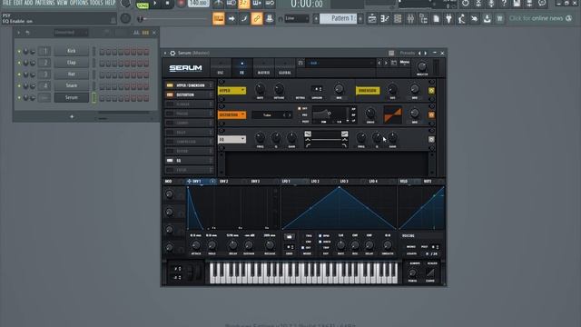The width and height of the screenshot is (581, 327).
Task: Open channel rack filter dropdown
Action: pos(71,33)
